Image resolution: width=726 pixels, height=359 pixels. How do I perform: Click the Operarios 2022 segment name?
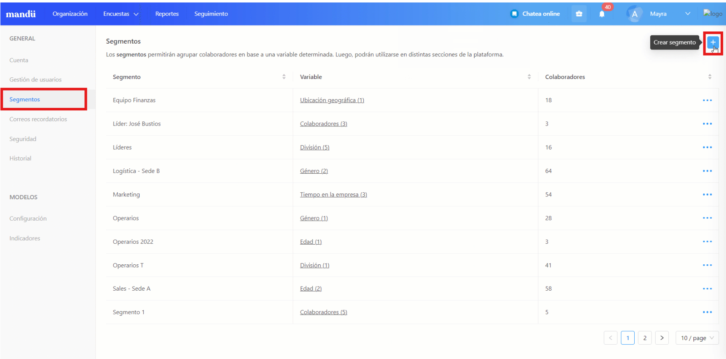133,242
